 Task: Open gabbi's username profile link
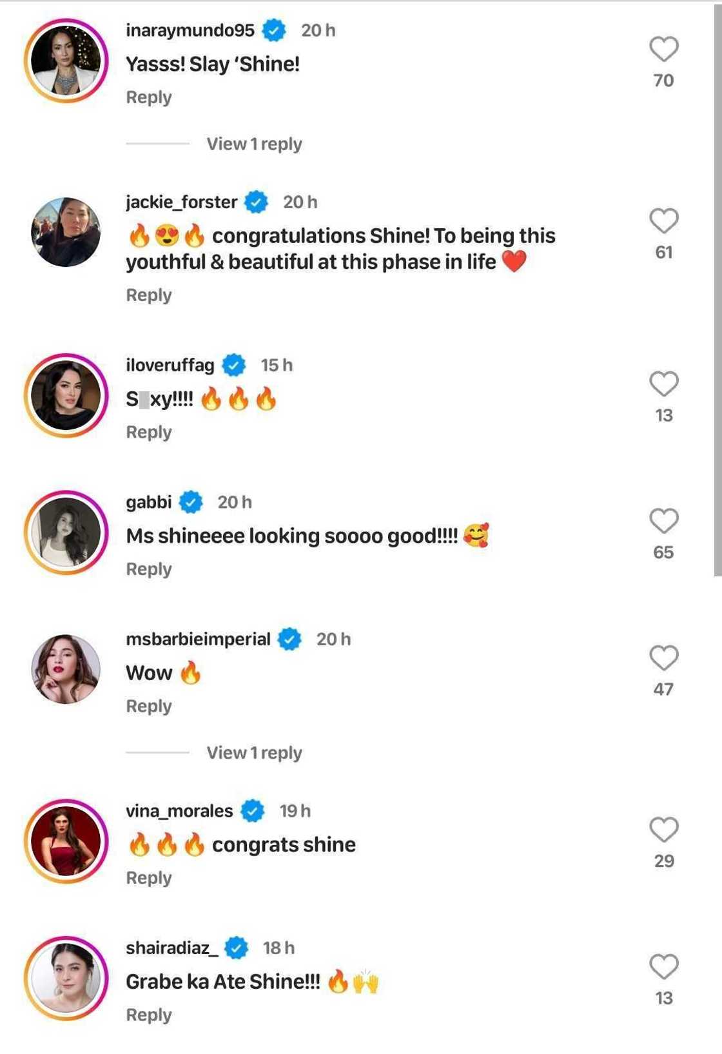click(149, 502)
